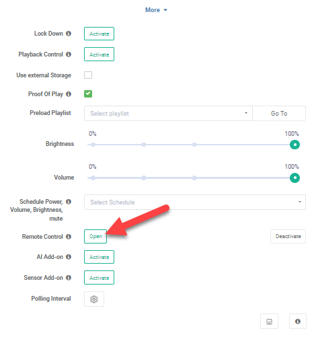Click the Go To playlist button
Viewport: 314px width, 337px height.
(x=279, y=114)
